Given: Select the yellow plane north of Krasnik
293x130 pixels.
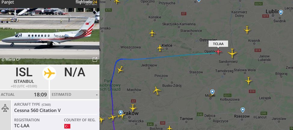Looking at the screenshot, I should pyautogui.click(x=247, y=30).
